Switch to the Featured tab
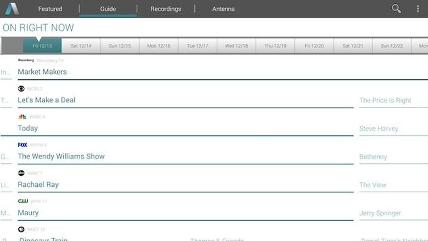Screen dimensions: 428x241 tap(50, 9)
